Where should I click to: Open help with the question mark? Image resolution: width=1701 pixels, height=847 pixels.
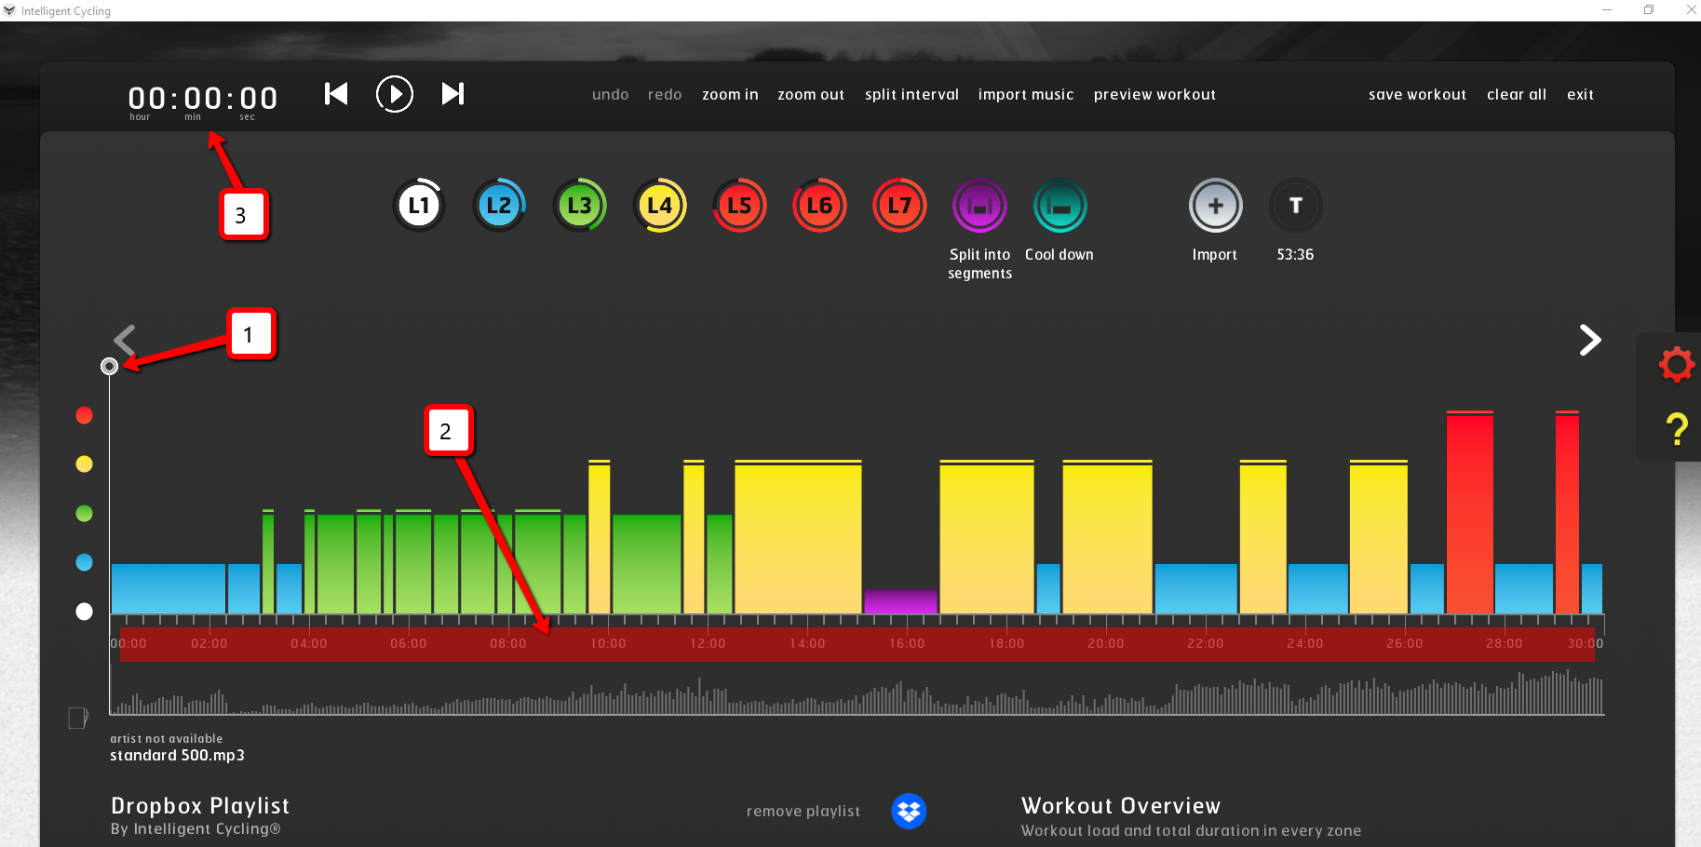(1677, 429)
